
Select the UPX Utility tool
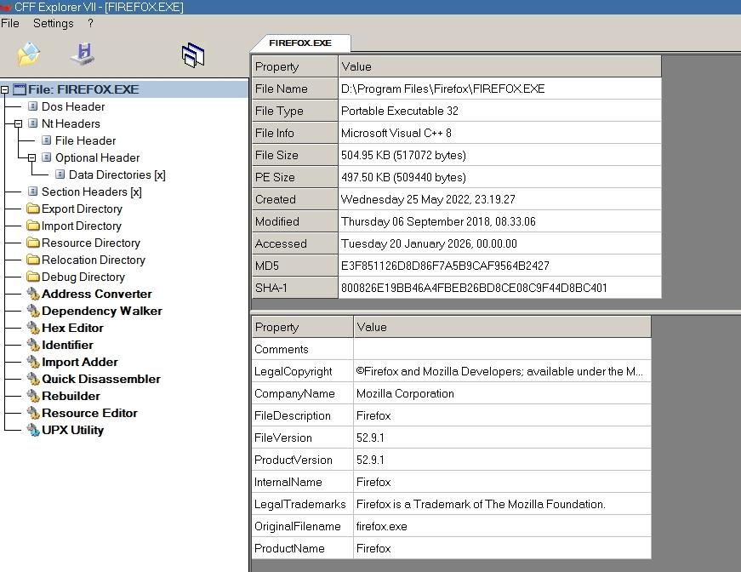coord(72,430)
